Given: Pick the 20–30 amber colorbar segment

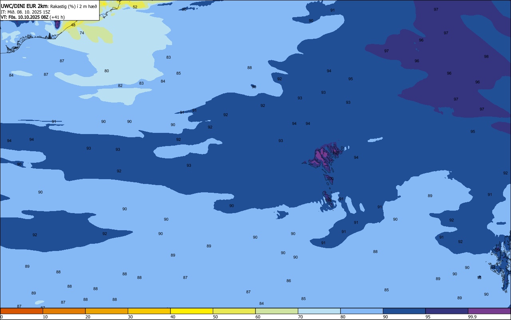Looking at the screenshot, I should coord(107,311).
